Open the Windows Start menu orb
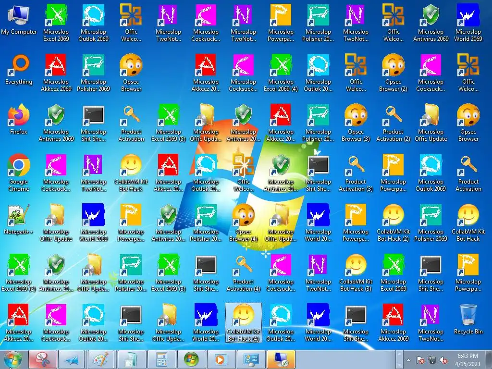The width and height of the screenshot is (492, 369). pos(12,359)
